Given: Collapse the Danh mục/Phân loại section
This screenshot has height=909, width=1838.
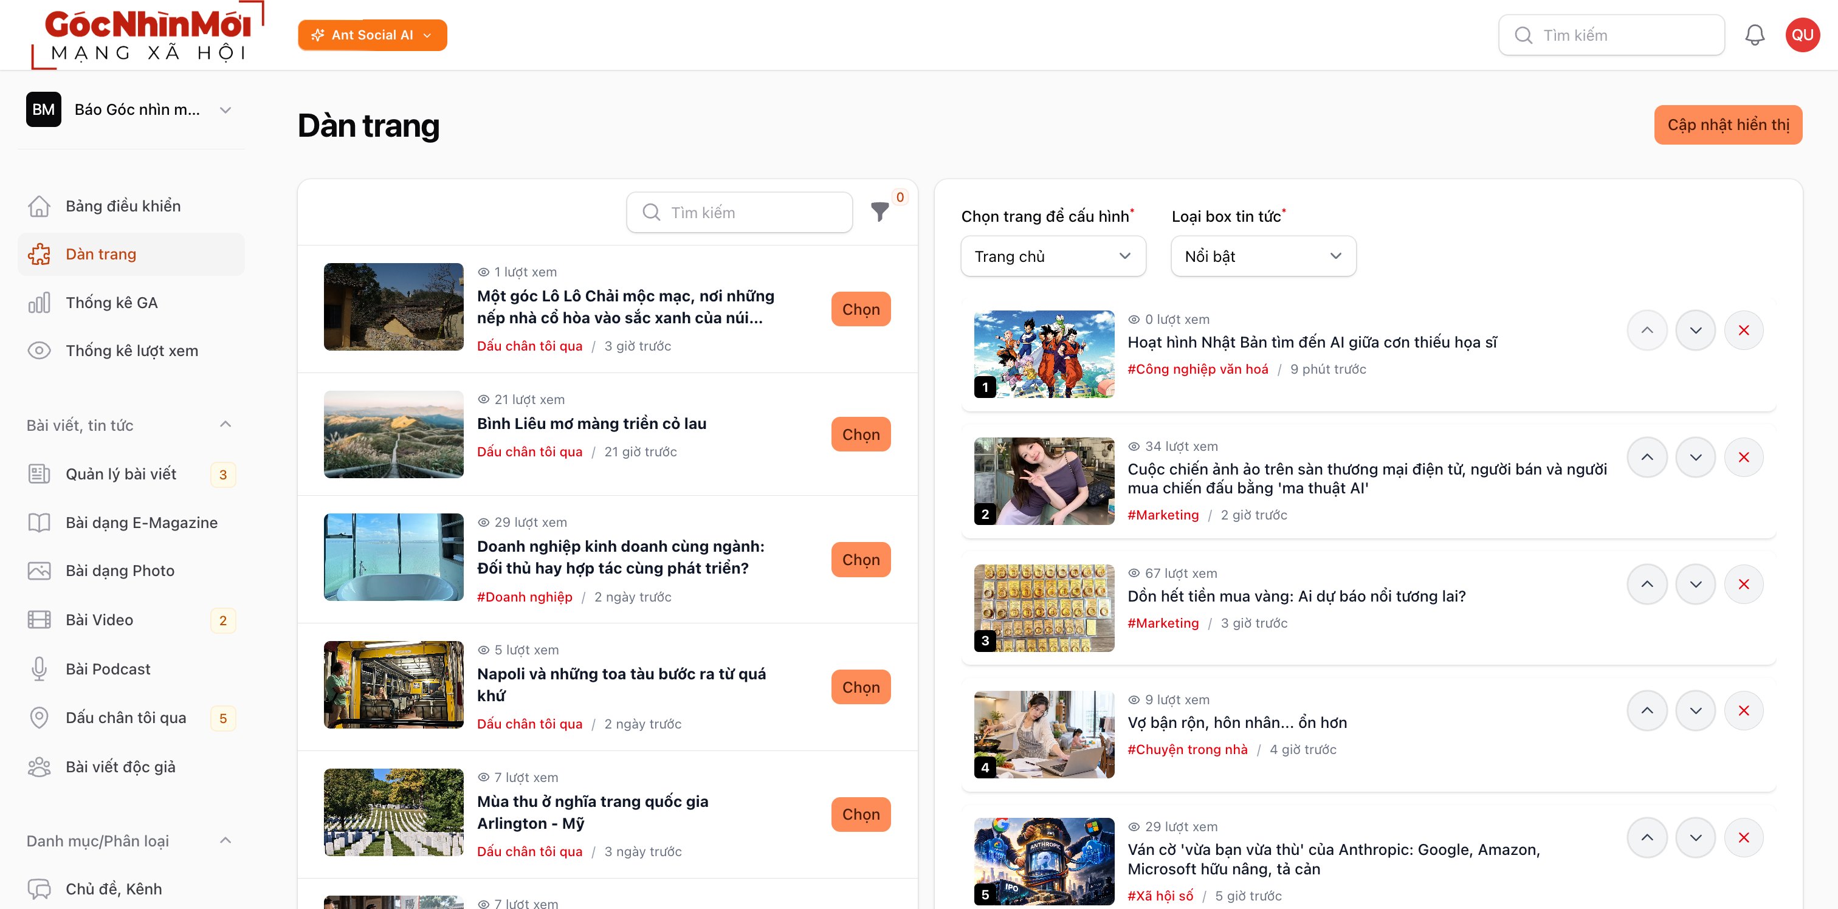Looking at the screenshot, I should point(225,840).
